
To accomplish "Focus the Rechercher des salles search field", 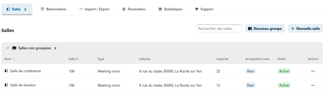I will coord(219,29).
